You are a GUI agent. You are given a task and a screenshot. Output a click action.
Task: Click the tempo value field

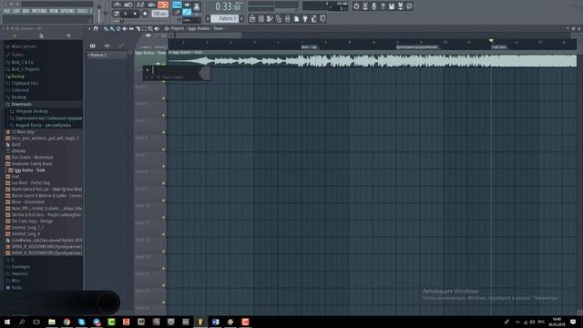(159, 14)
